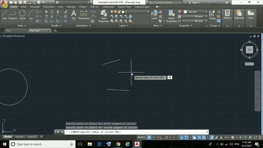Toggle polar tracking in status bar
Screen dimensions: 263x148
pyautogui.click(x=166, y=137)
